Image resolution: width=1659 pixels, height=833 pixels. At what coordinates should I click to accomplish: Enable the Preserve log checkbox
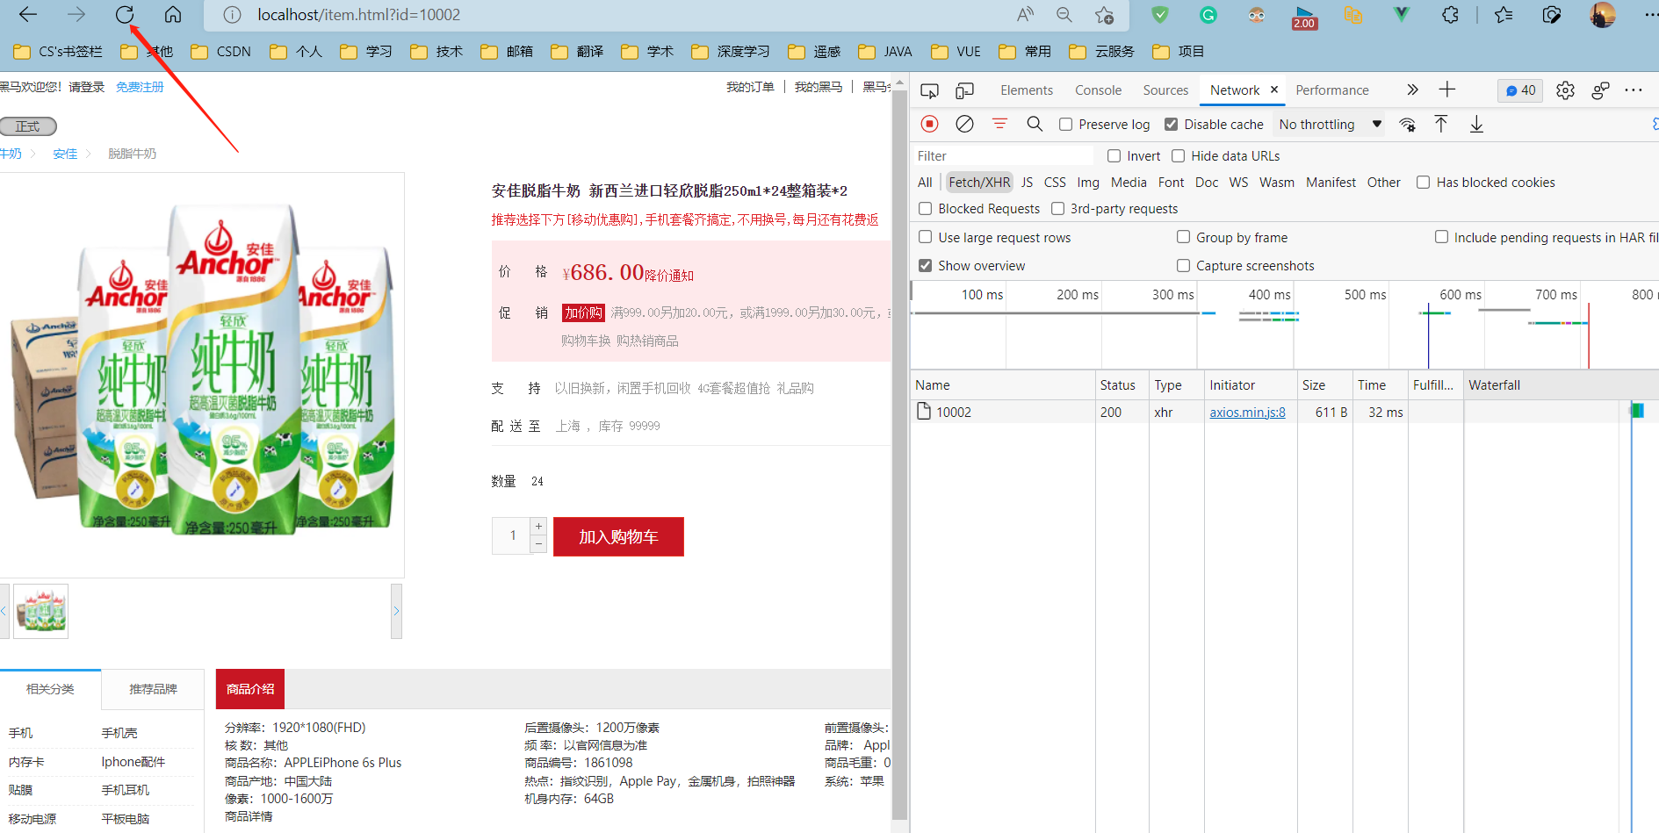point(1065,125)
